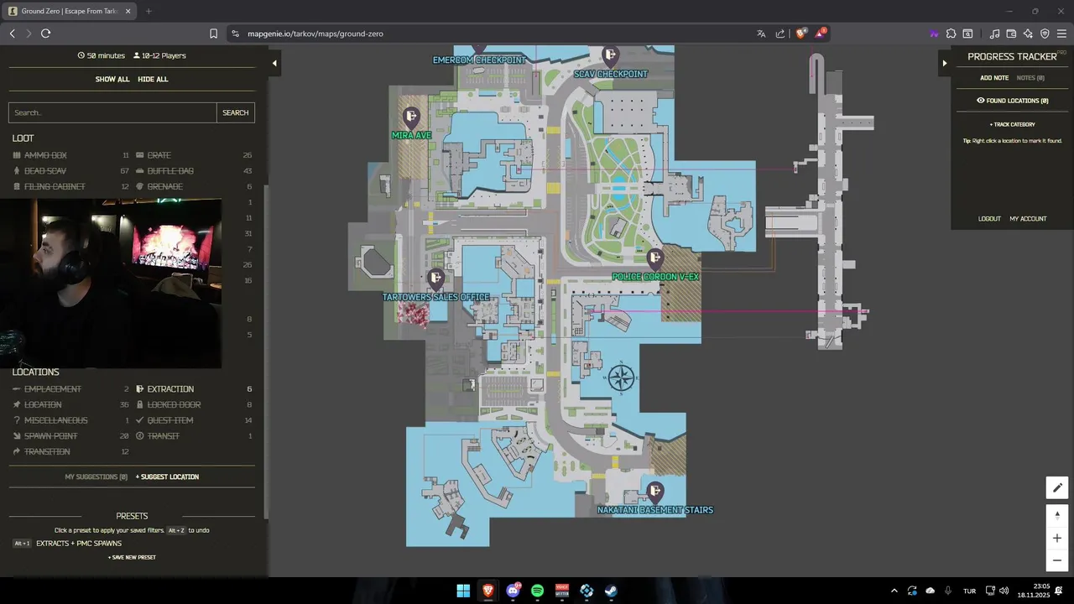
Task: Open Leo AI sparkle icon
Action: pos(1028,34)
